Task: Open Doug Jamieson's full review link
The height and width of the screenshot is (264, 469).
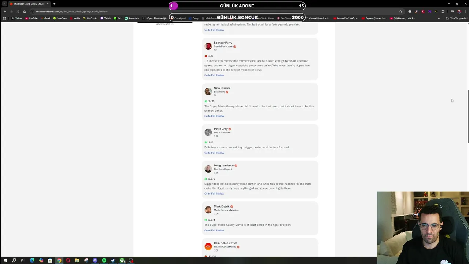Action: [x=214, y=194]
